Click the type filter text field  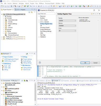(47, 14)
